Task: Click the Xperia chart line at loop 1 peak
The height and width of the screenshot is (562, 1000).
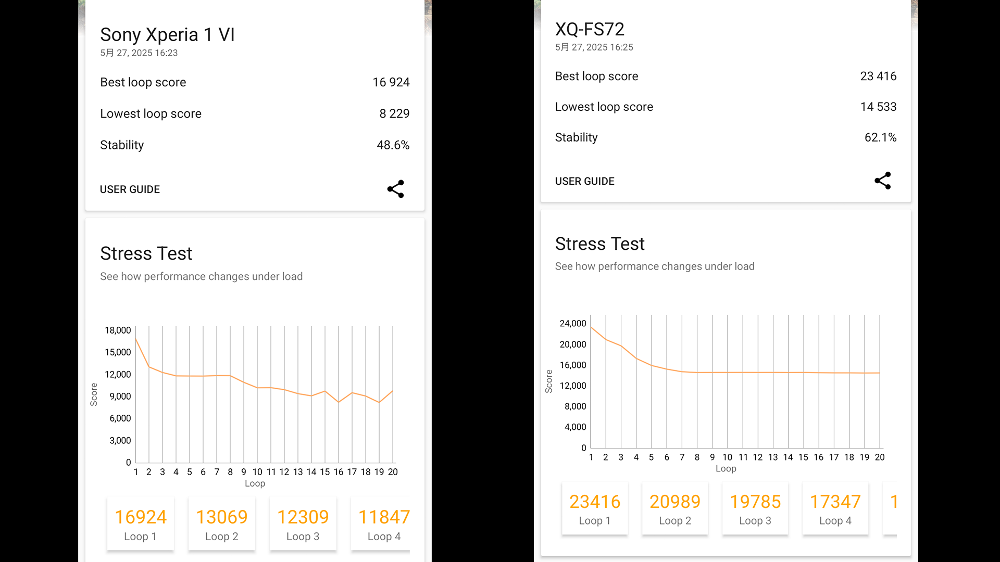Action: point(136,339)
